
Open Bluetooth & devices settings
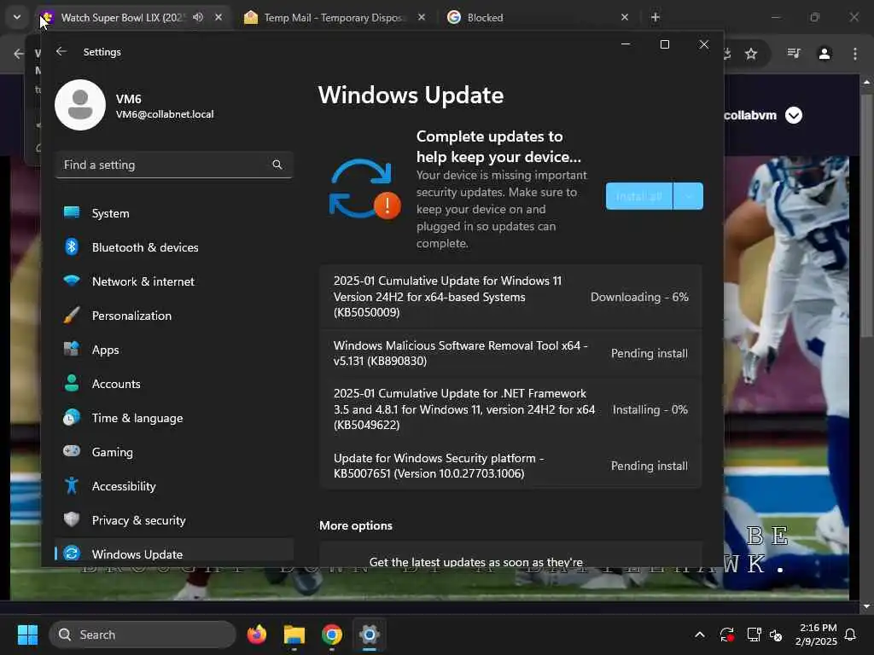174,247
